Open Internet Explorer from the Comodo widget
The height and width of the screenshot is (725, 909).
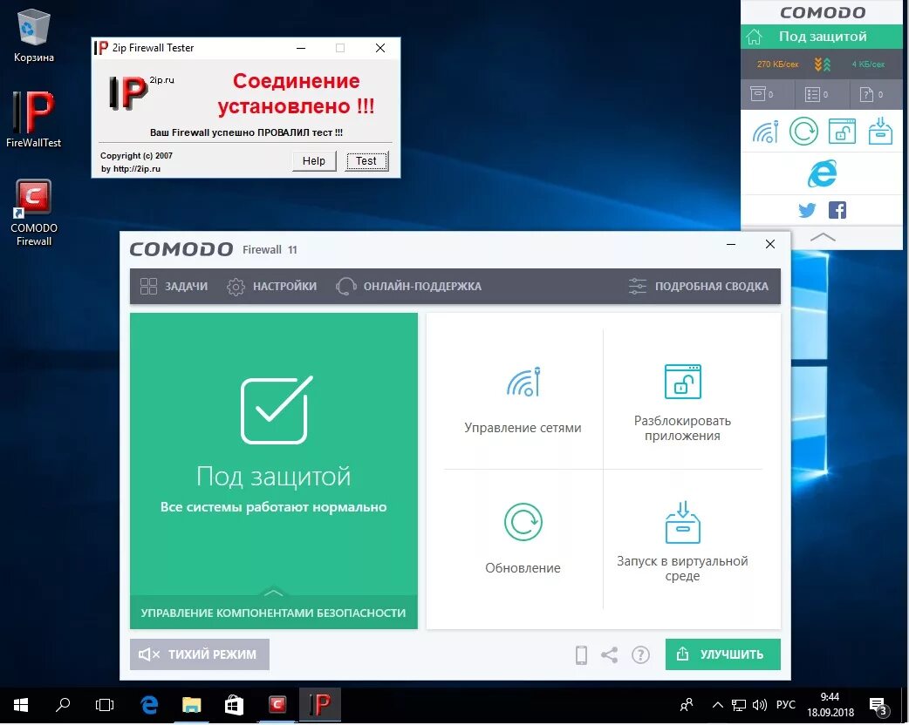pyautogui.click(x=821, y=173)
